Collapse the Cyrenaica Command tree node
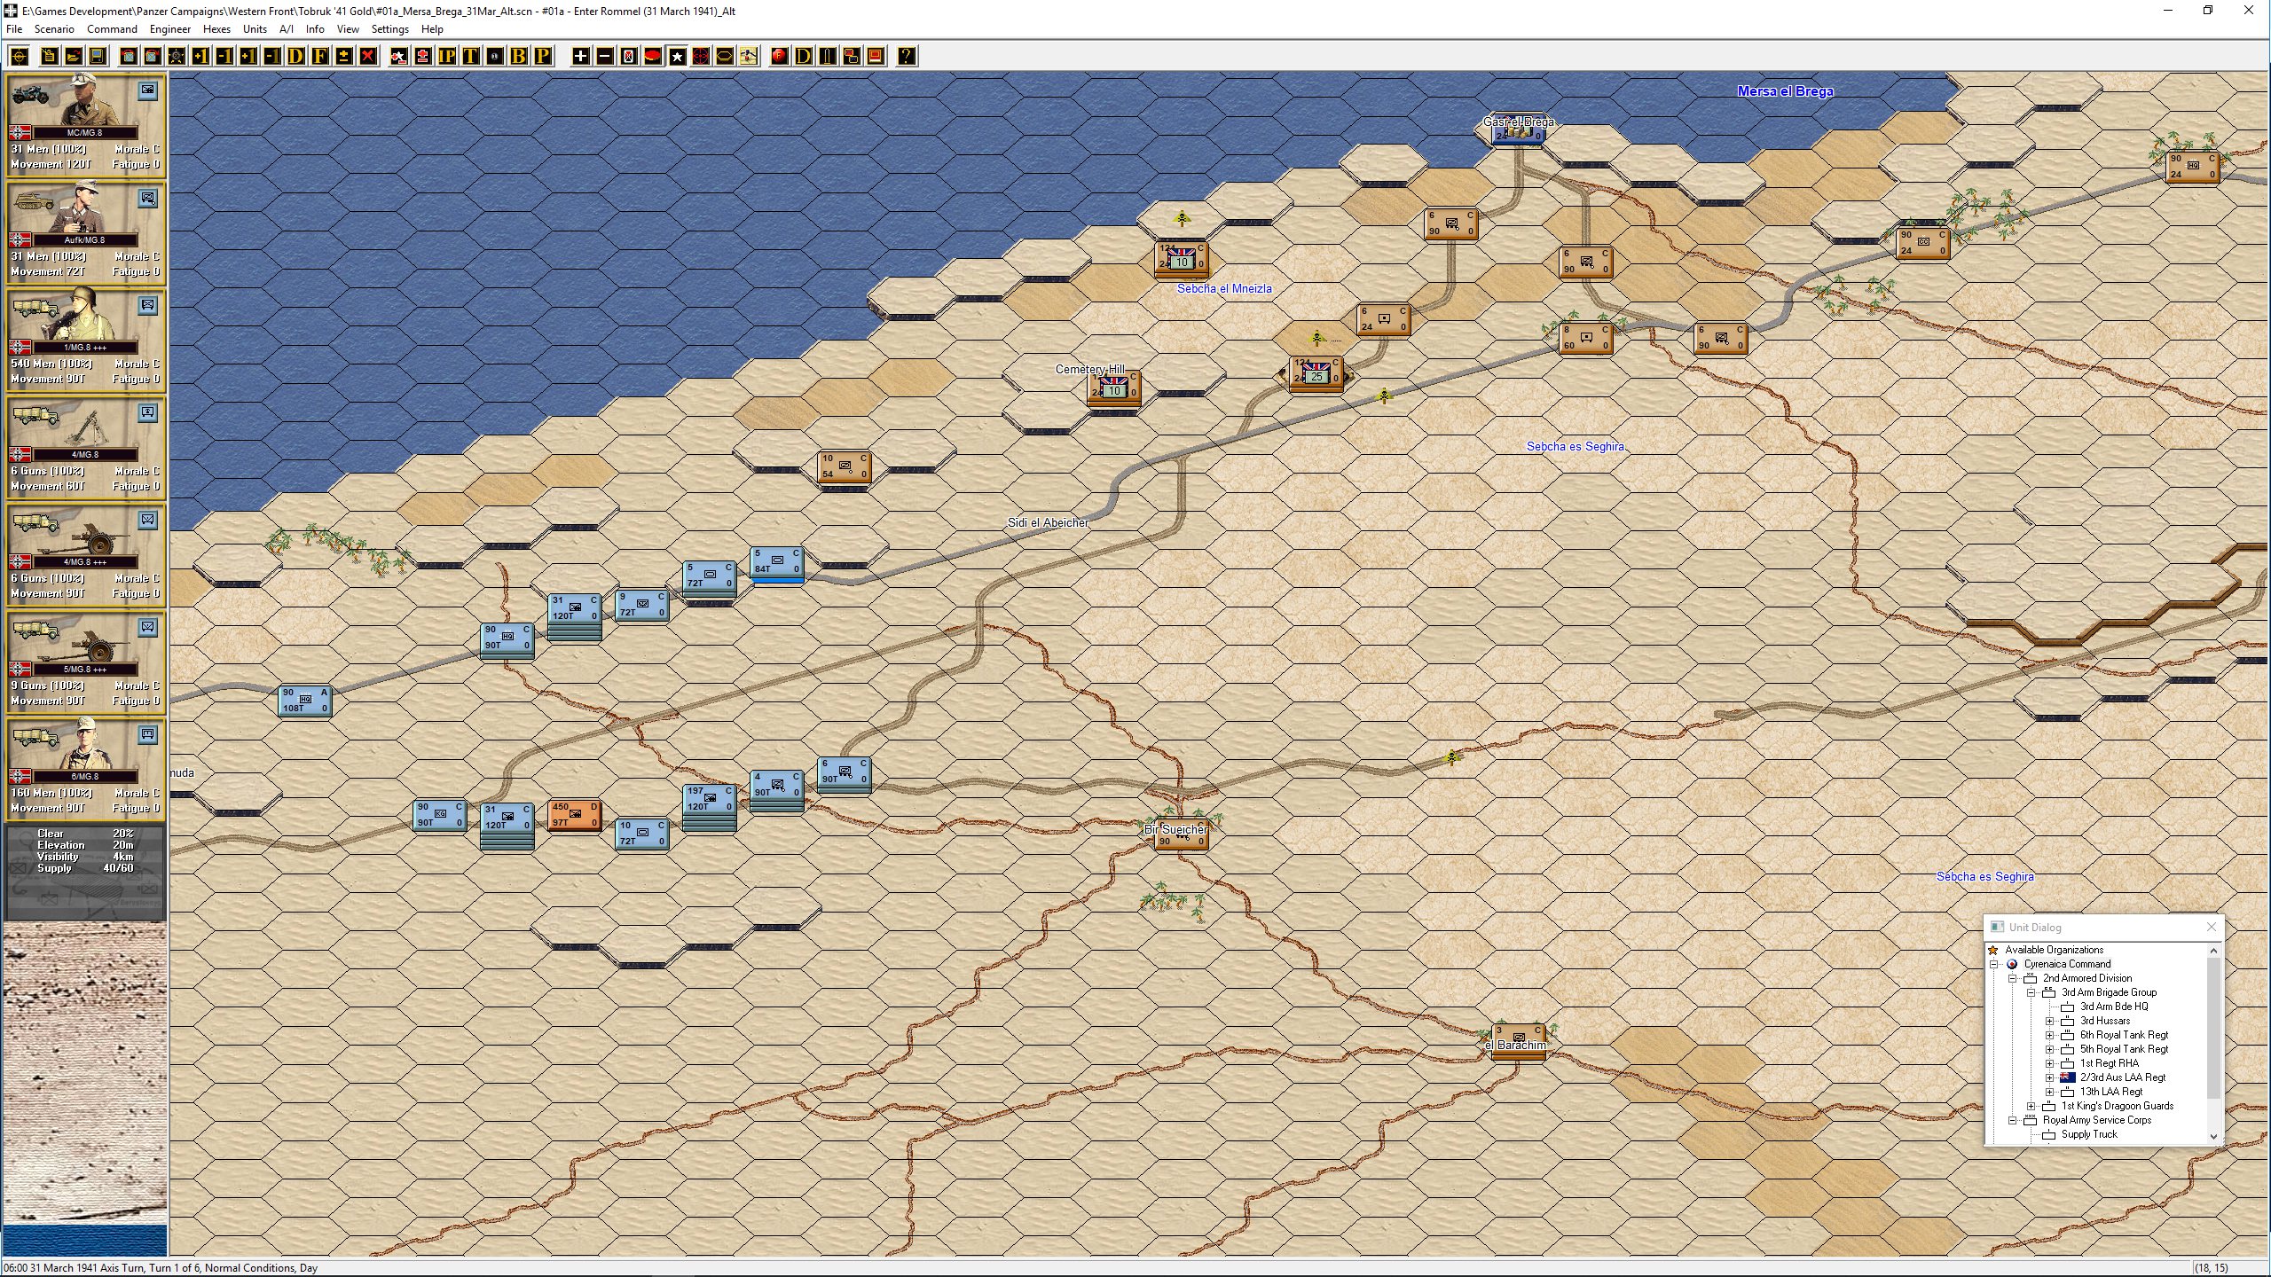 [x=1994, y=964]
